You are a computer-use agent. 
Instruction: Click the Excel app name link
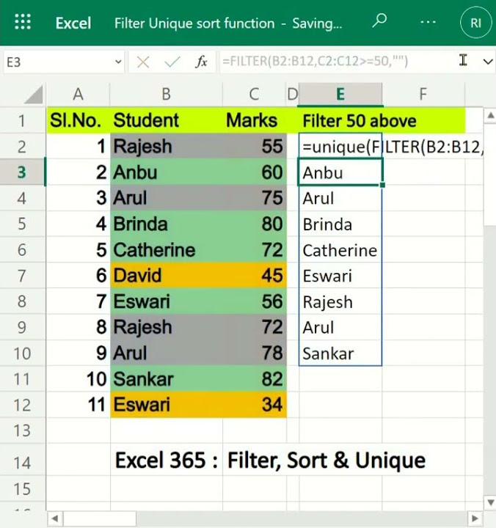coord(73,23)
